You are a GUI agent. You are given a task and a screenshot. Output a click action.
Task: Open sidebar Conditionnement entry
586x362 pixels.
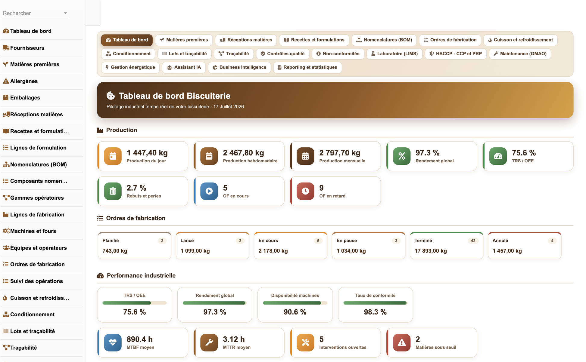42,314
